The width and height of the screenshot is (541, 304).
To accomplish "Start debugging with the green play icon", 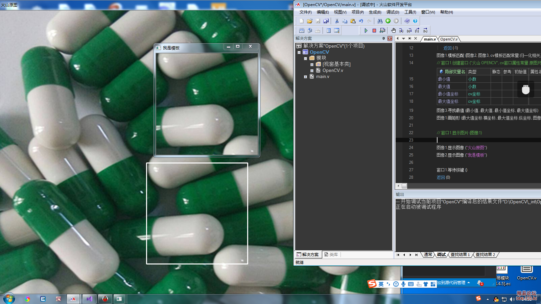I will (x=366, y=30).
